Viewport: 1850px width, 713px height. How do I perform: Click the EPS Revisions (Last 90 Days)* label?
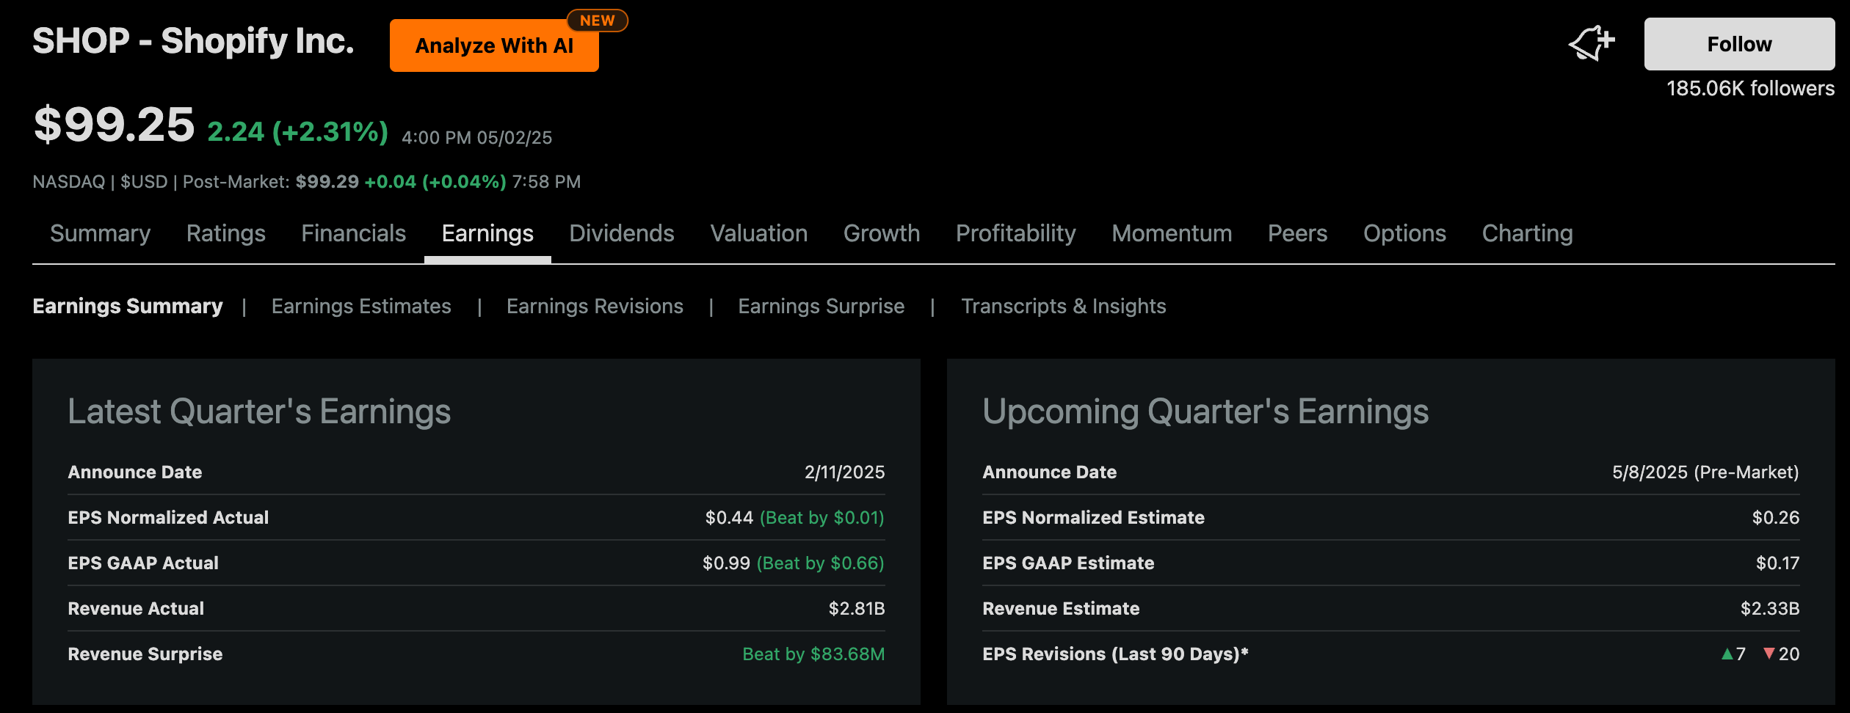(1115, 654)
